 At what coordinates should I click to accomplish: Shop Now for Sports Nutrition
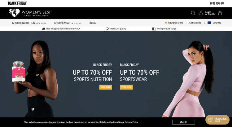[x=106, y=87]
